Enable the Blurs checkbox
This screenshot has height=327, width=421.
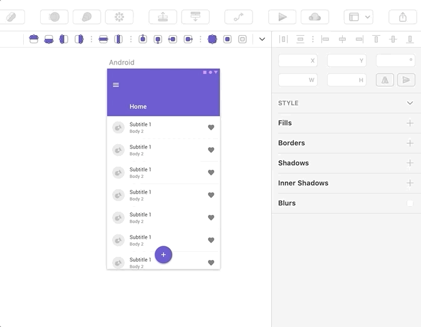pyautogui.click(x=410, y=203)
